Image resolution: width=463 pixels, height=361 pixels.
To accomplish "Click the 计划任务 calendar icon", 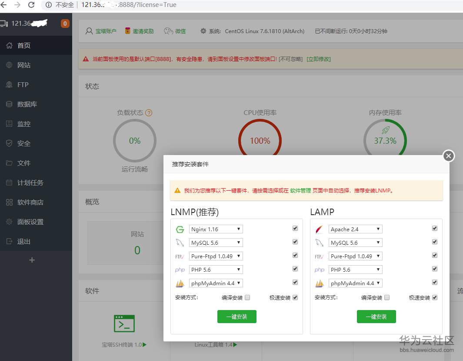I will tap(9, 182).
